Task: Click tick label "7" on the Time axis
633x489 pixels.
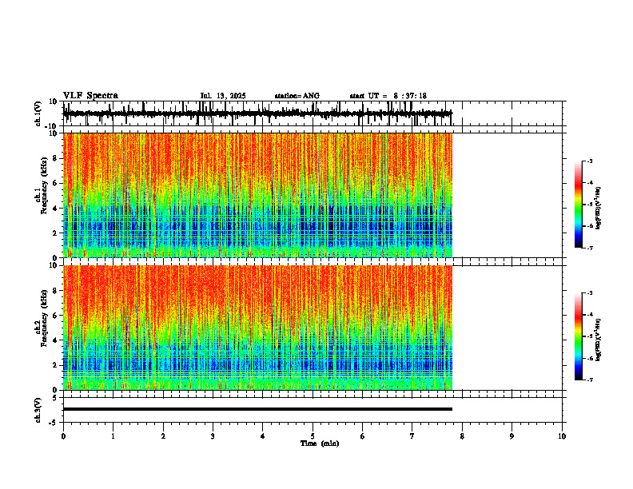Action: [412, 436]
